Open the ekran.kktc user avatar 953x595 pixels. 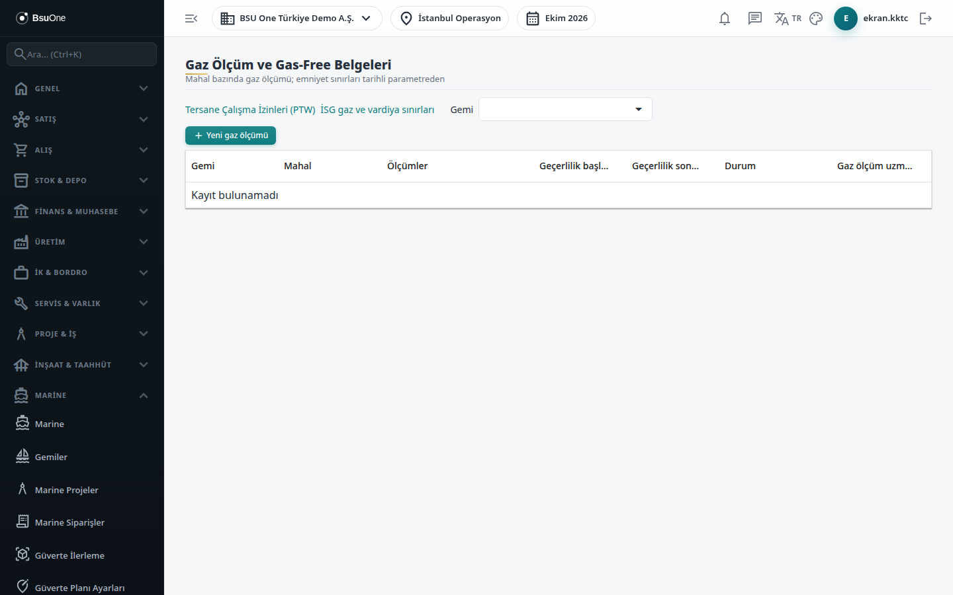click(x=846, y=19)
